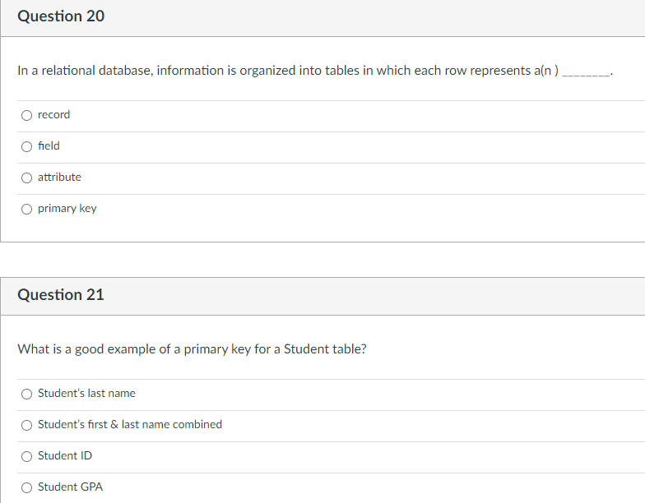The width and height of the screenshot is (645, 503).
Task: Select the 'field' radio button
Action: 26,146
